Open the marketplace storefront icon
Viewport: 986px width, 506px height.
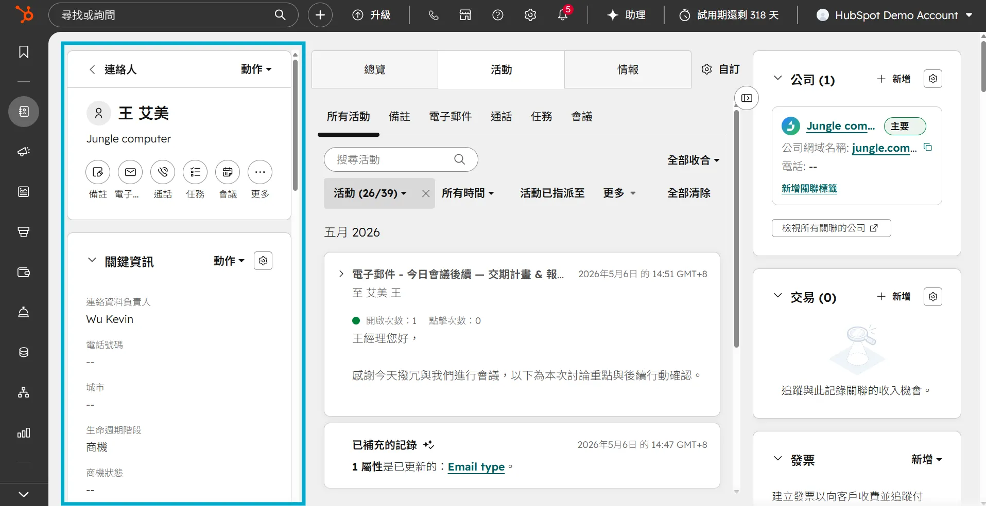pyautogui.click(x=465, y=15)
